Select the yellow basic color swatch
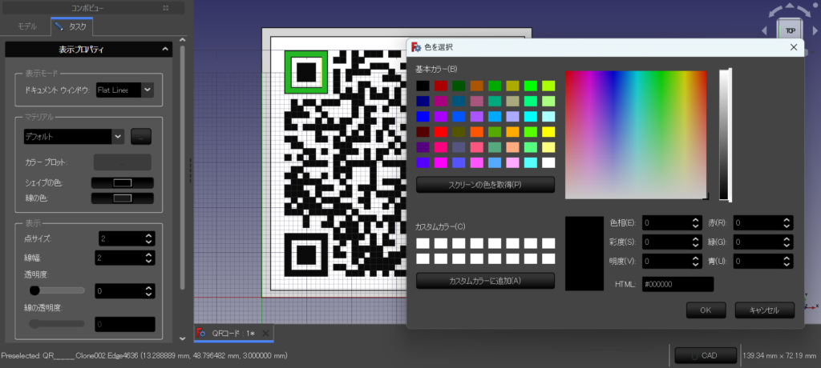821x368 pixels. point(548,131)
